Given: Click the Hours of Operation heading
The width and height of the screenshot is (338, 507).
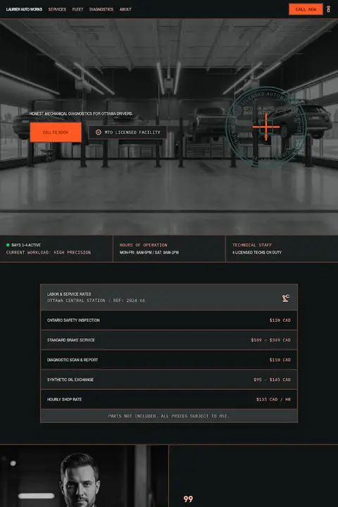Looking at the screenshot, I should (143, 245).
